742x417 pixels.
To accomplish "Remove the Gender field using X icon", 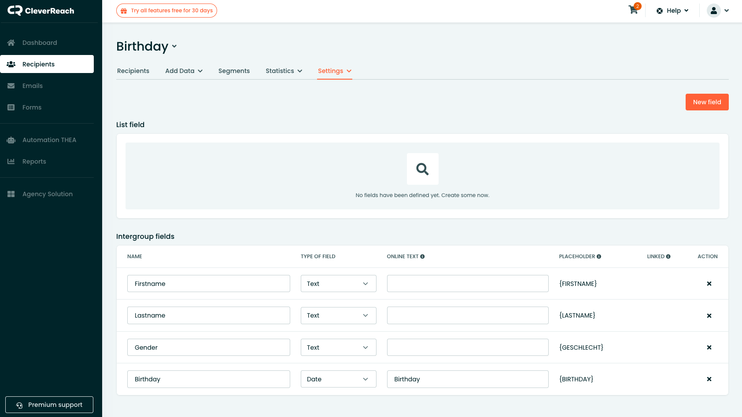I will click(x=709, y=347).
